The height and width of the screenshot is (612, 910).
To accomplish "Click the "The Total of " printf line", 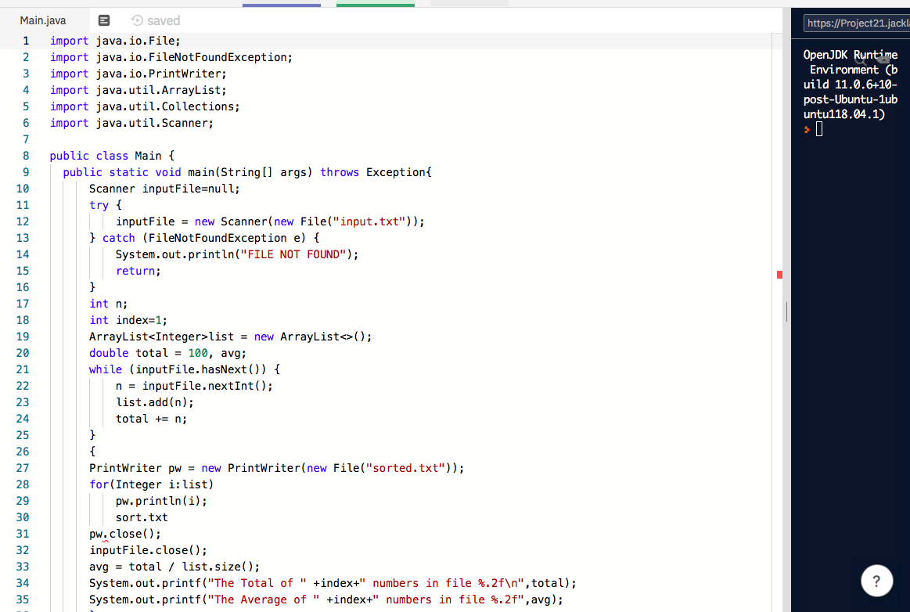I will coord(333,584).
